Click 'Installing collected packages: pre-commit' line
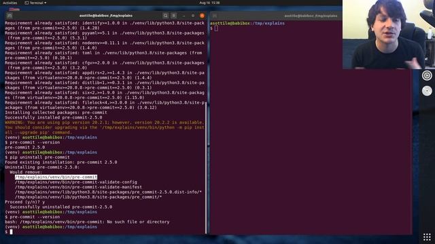435x244 pixels. tap(56, 113)
